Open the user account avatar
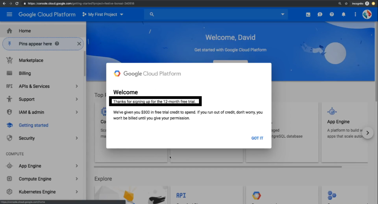The height and width of the screenshot is (204, 378). (x=367, y=14)
